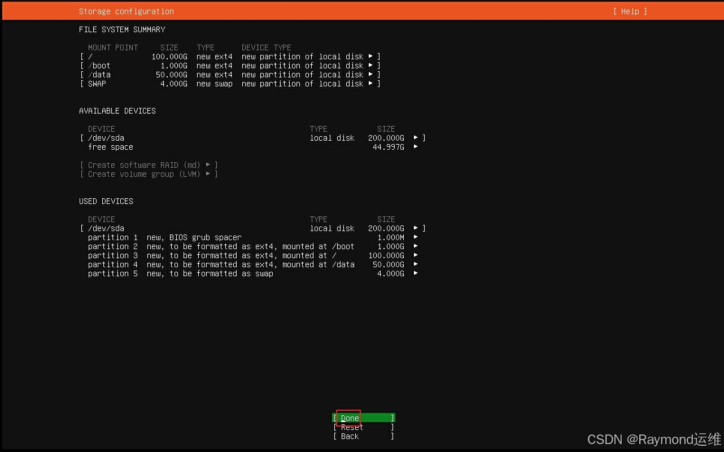
Task: Confirm storage layout with Done
Action: click(x=364, y=418)
